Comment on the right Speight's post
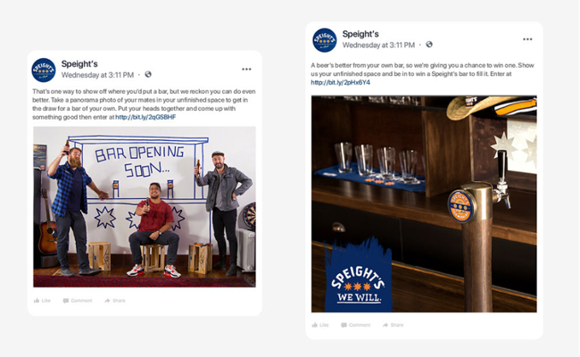This screenshot has width=580, height=357. (x=355, y=325)
